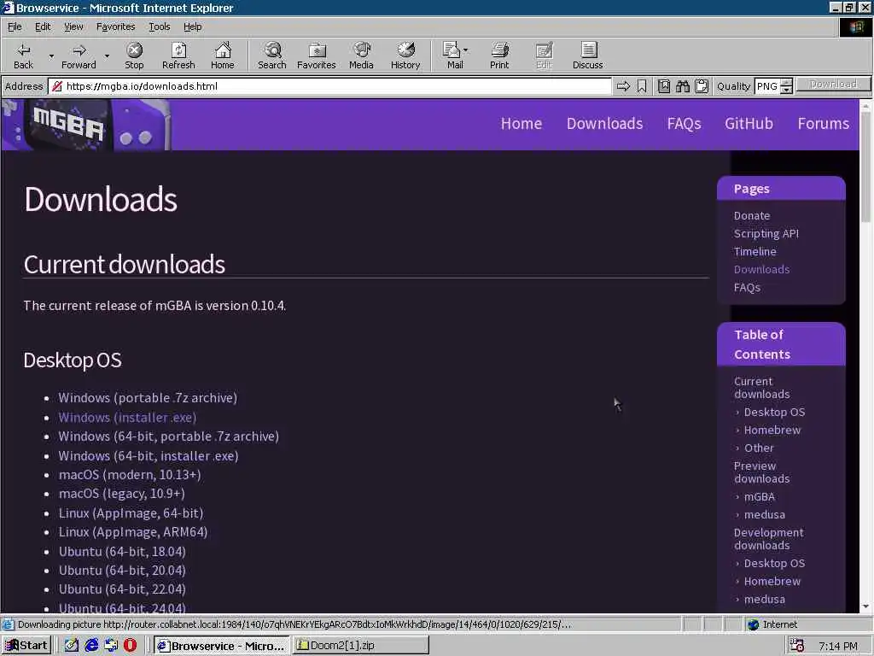Open GitHub link in site navigation
Viewport: 874px width, 656px height.
click(x=749, y=123)
